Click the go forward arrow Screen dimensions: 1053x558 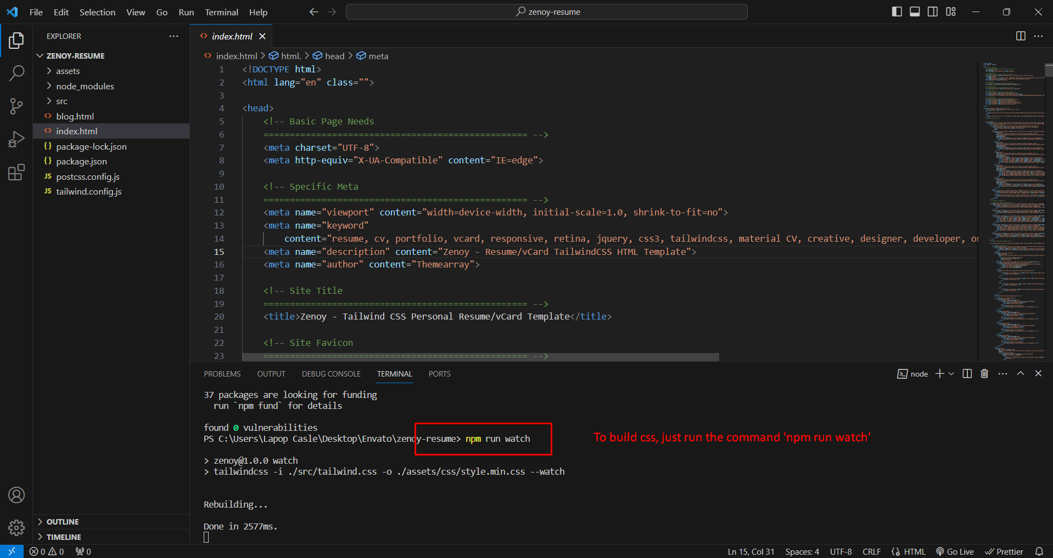click(x=332, y=12)
